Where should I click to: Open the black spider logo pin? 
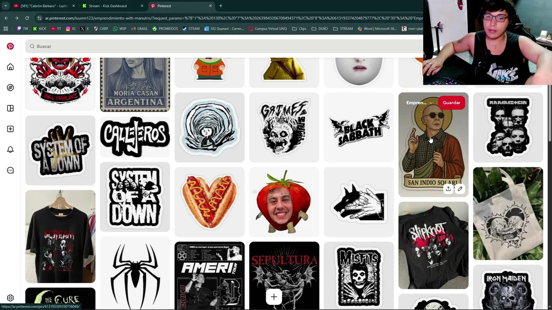point(135,273)
